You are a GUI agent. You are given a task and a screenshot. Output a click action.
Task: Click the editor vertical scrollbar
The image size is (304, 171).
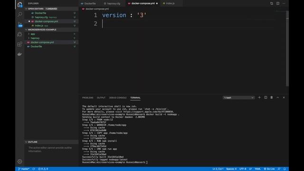point(287,48)
